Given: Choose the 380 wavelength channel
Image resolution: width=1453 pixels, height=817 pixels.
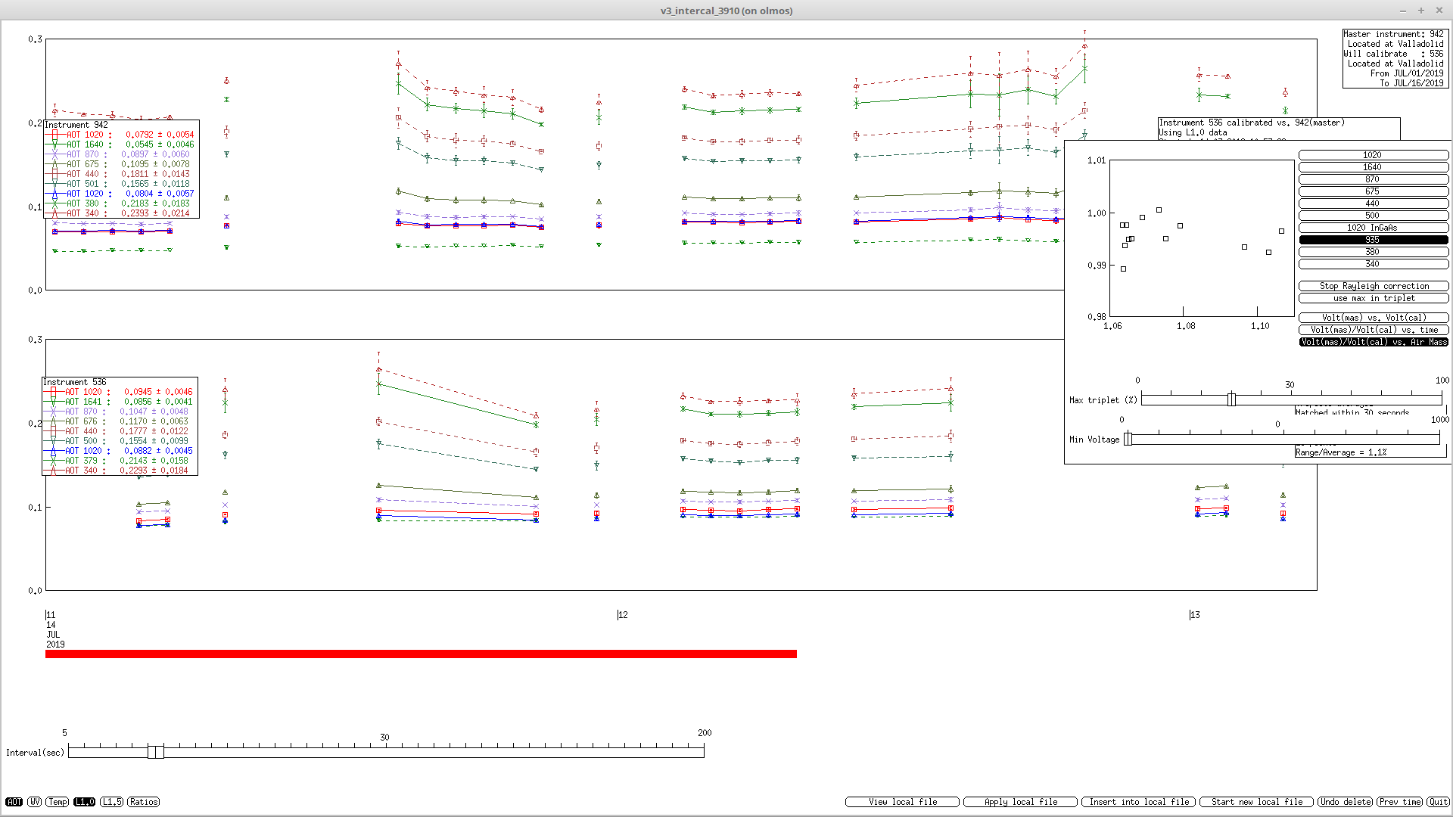Looking at the screenshot, I should (1374, 252).
